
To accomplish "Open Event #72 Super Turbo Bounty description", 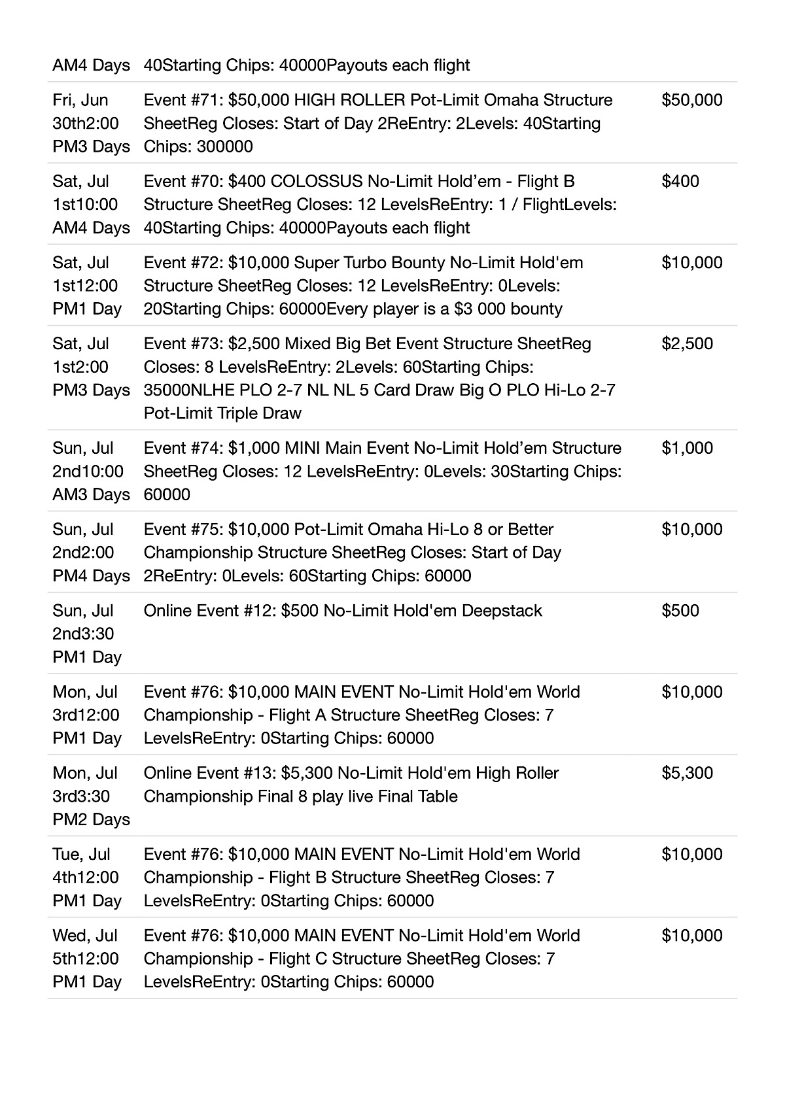I will pos(364,285).
